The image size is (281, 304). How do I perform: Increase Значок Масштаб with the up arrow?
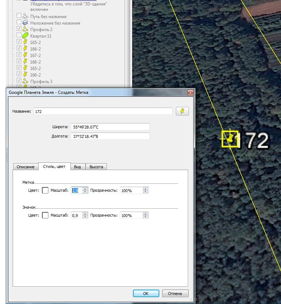85,214
